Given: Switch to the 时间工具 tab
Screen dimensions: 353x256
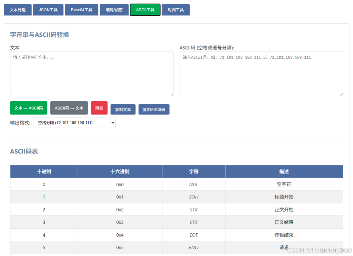Looking at the screenshot, I should pyautogui.click(x=176, y=10).
